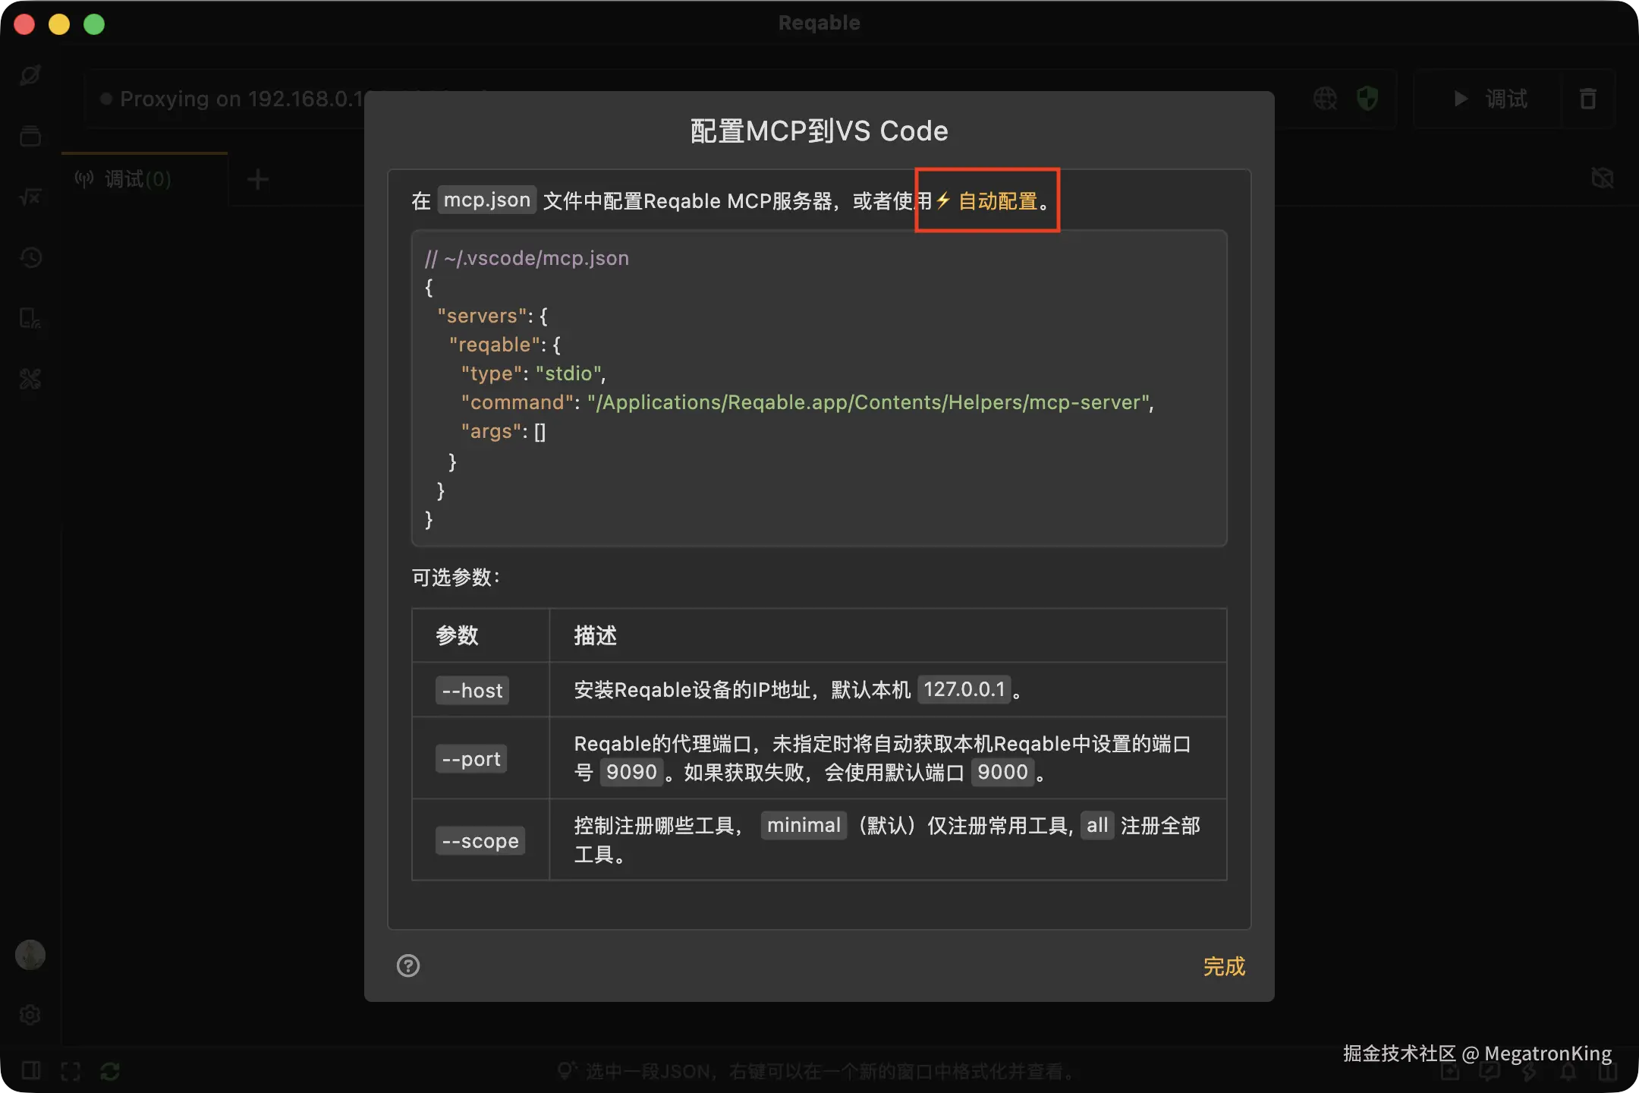Open the toolbox icon in the left sidebar
Viewport: 1639px width, 1093px height.
coord(30,379)
